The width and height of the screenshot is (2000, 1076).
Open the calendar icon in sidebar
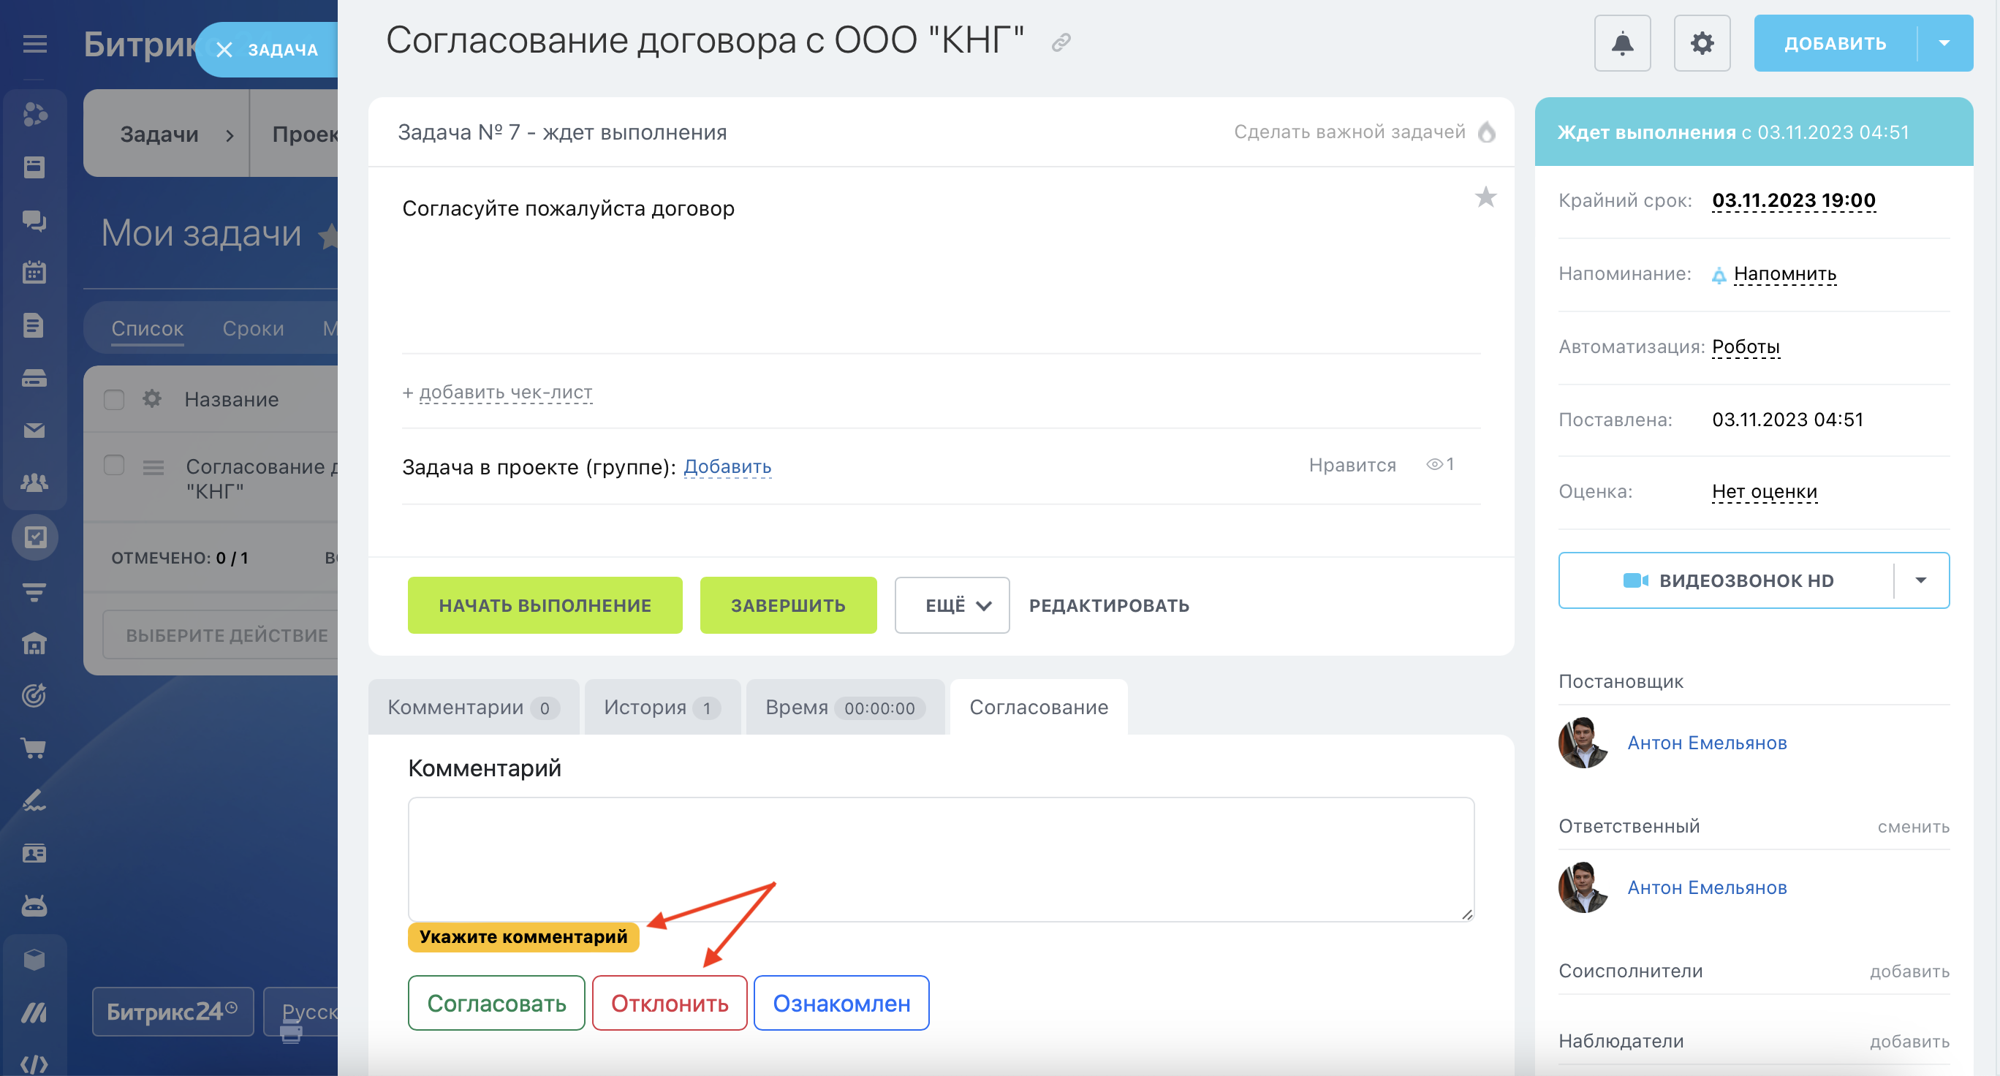(x=34, y=273)
